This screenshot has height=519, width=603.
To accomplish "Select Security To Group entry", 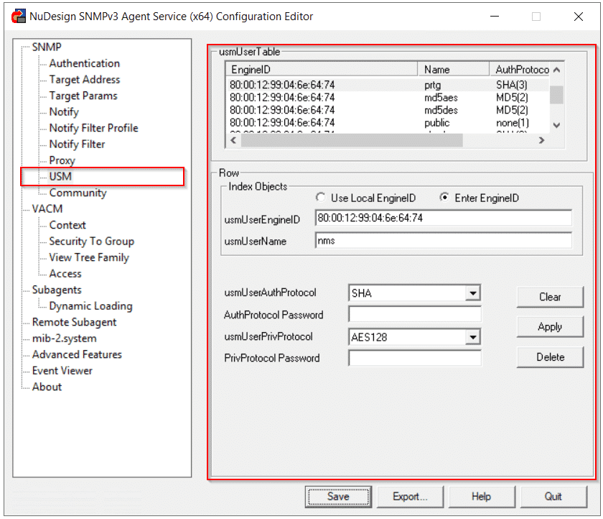I will pos(92,241).
